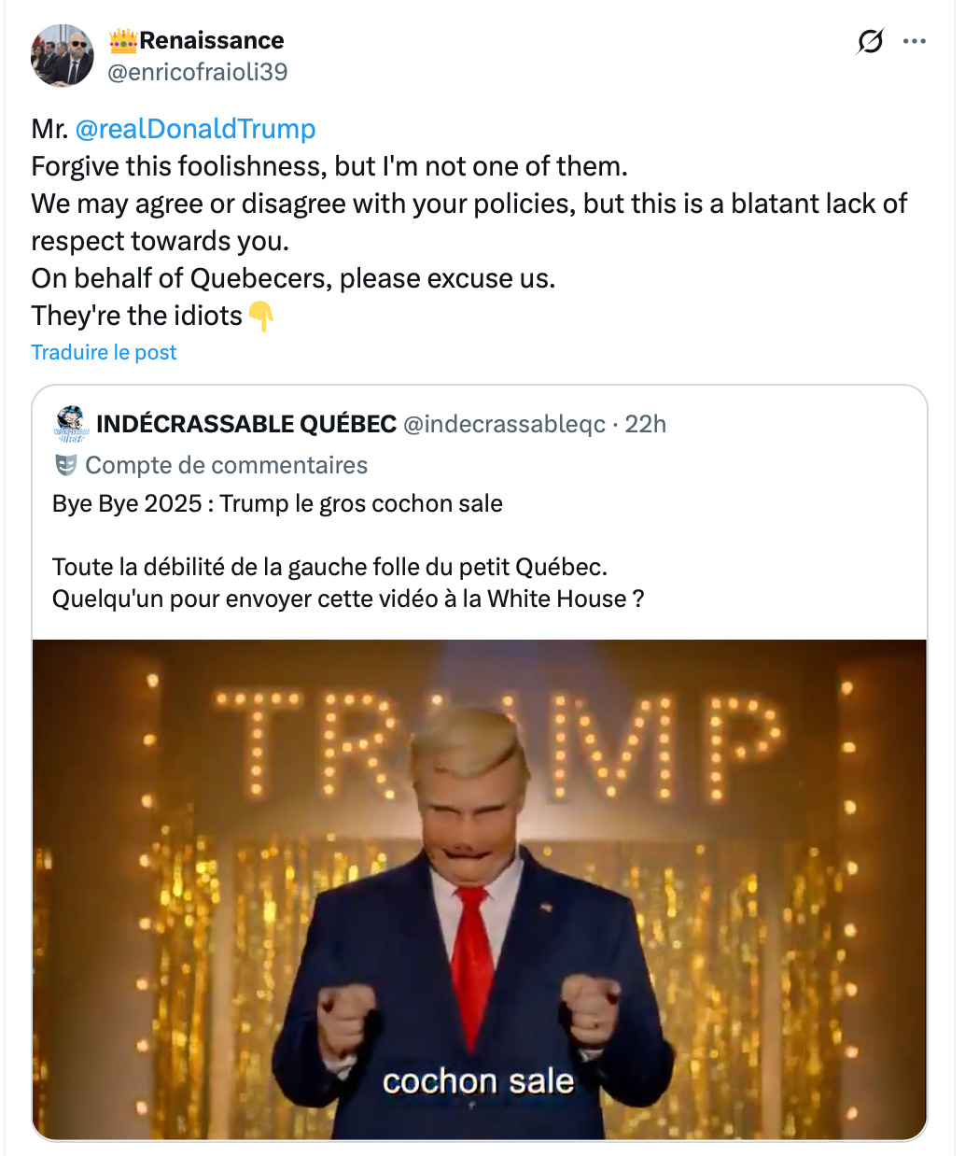Viewport: 965px width, 1156px height.
Task: Open the 22h timestamp of quoted post
Action: [646, 424]
